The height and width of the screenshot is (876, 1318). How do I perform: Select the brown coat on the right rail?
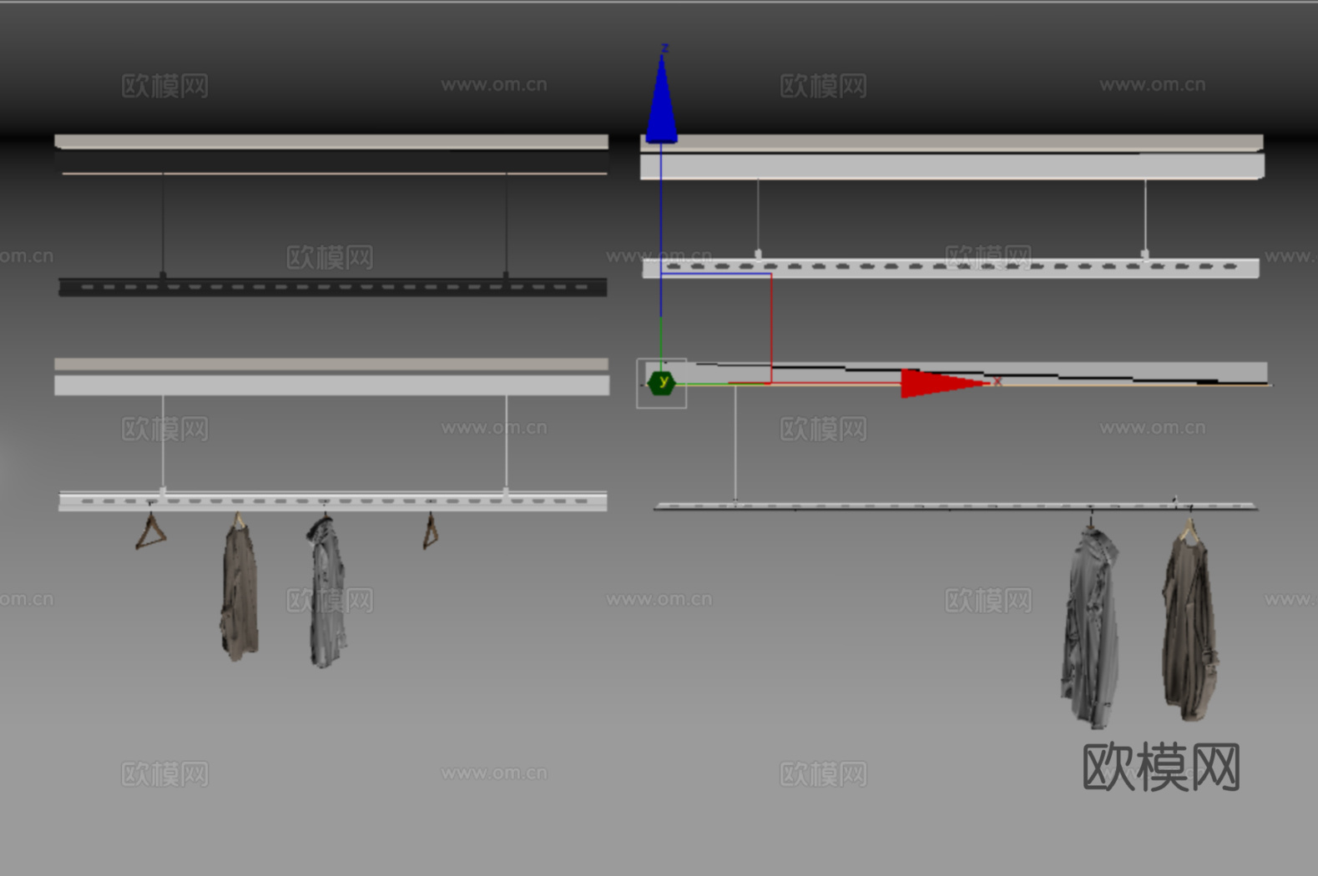tap(1190, 626)
